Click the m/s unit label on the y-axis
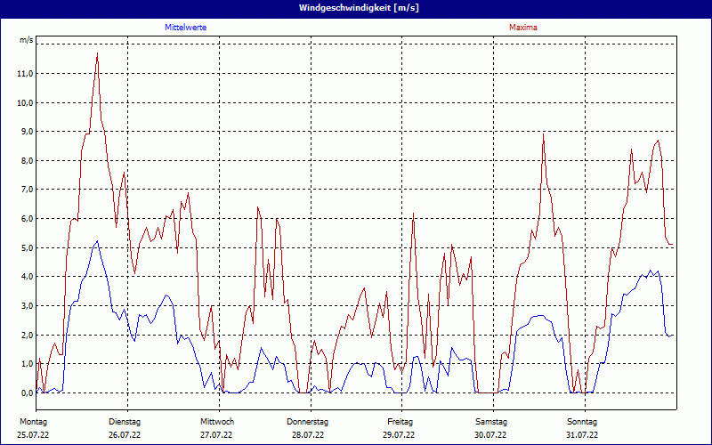Viewport: 712px width, 445px height. click(x=26, y=41)
